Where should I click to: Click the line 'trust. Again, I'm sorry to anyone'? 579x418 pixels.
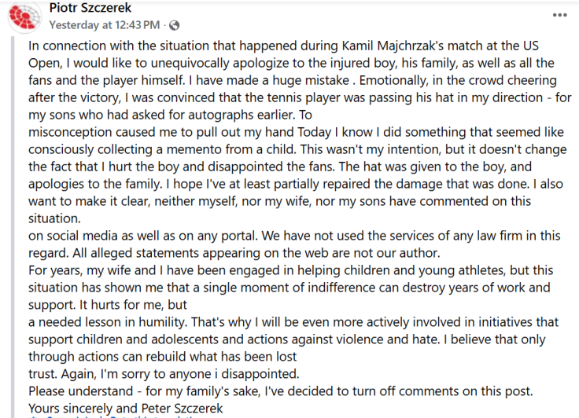pyautogui.click(x=164, y=374)
